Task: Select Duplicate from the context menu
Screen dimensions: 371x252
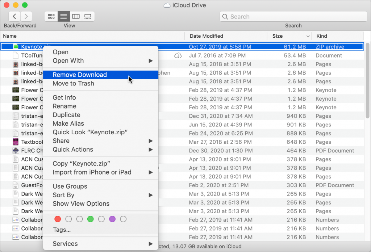Action: (x=101, y=115)
